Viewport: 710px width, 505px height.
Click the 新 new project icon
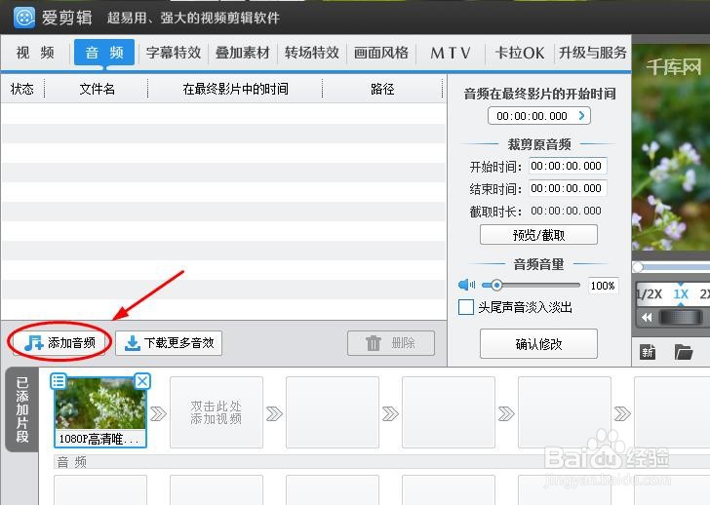[648, 352]
